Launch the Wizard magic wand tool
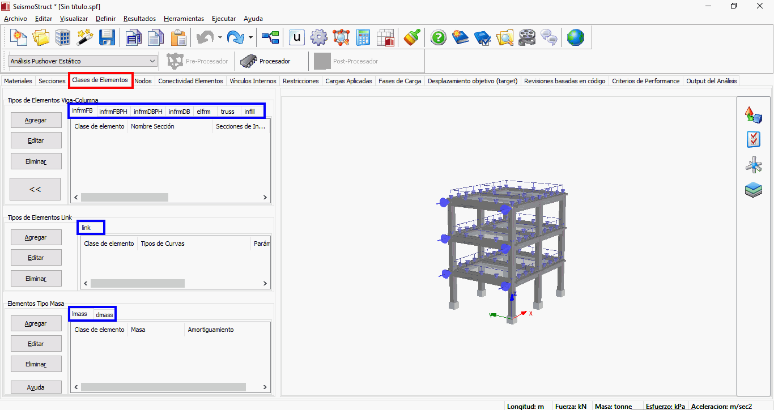 [x=85, y=38]
